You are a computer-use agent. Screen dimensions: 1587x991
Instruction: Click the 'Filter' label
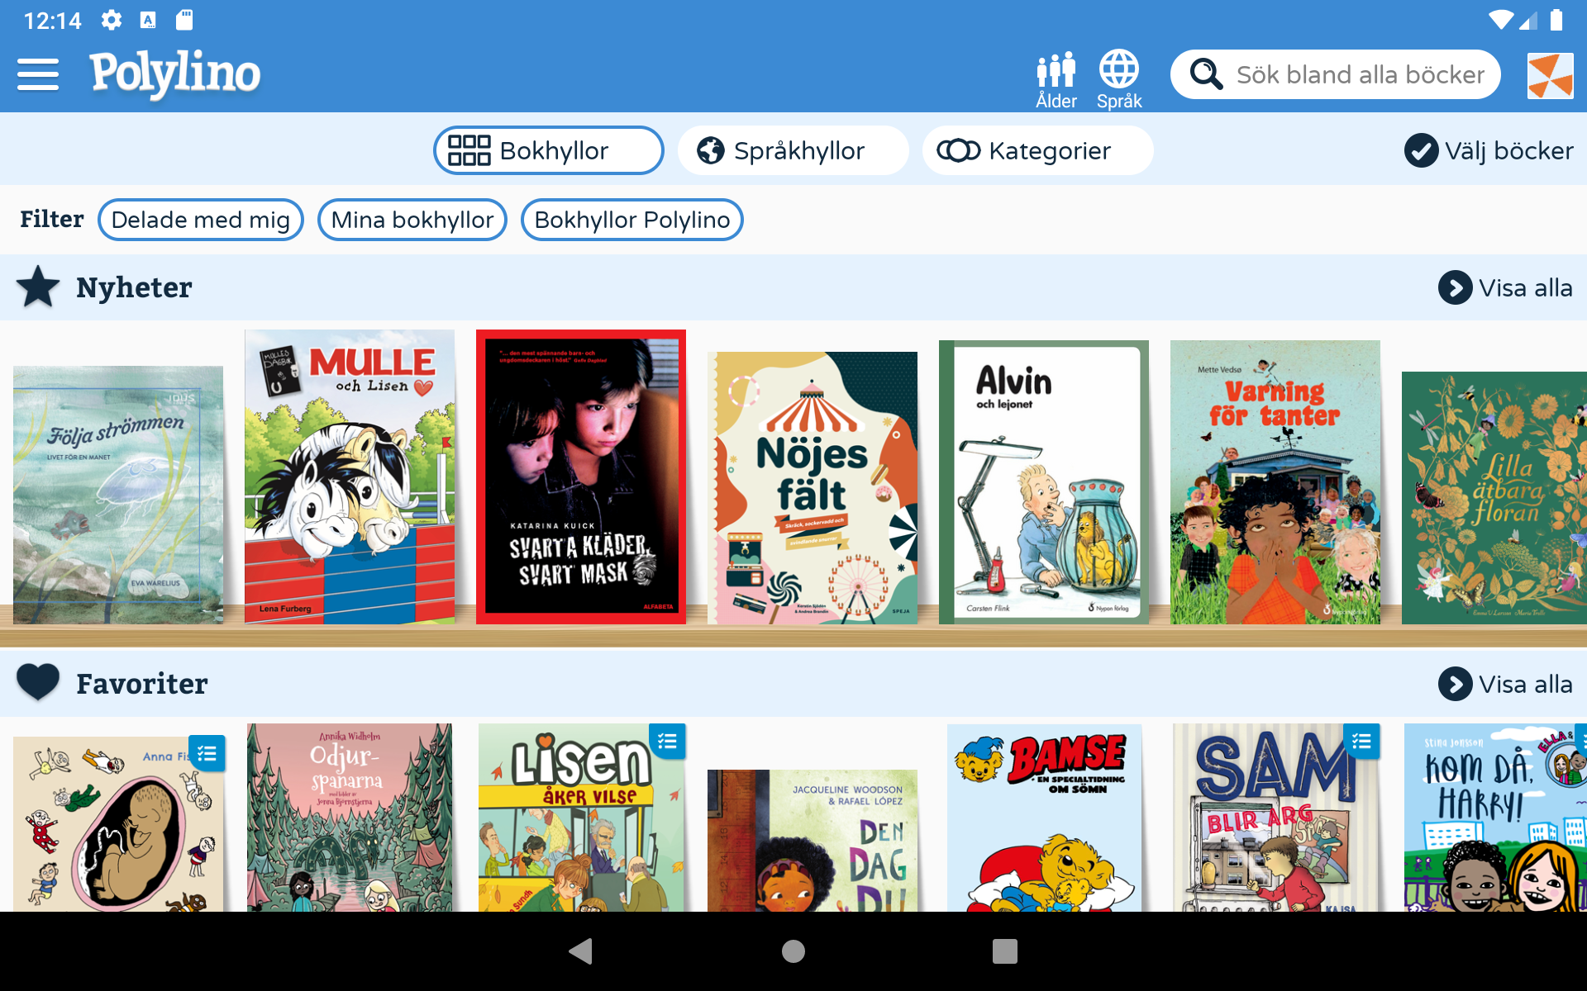pyautogui.click(x=52, y=219)
